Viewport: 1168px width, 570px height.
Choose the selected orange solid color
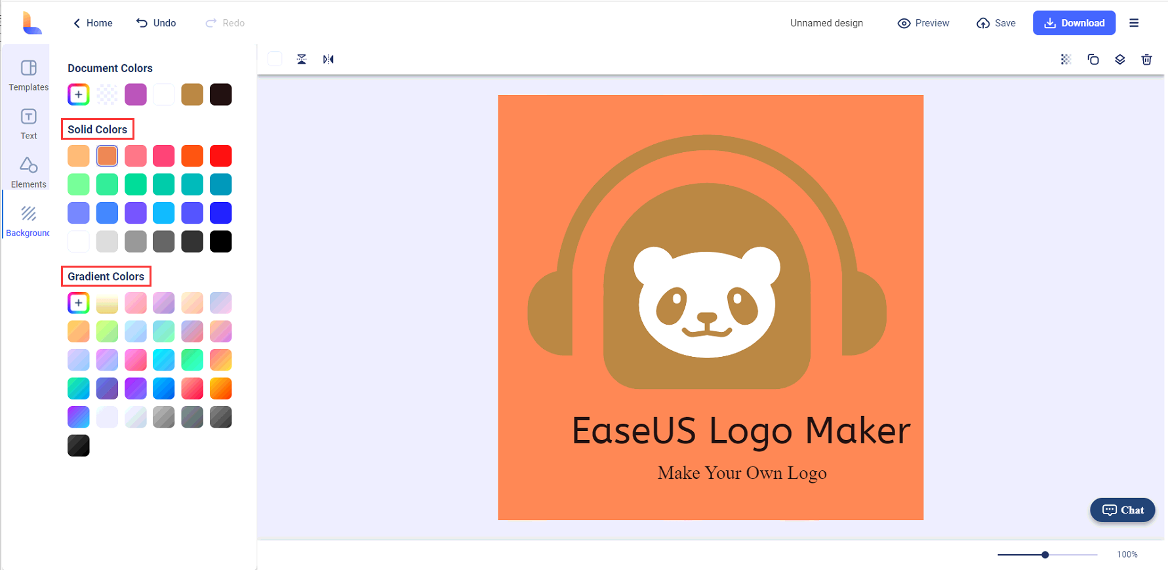[x=107, y=156]
